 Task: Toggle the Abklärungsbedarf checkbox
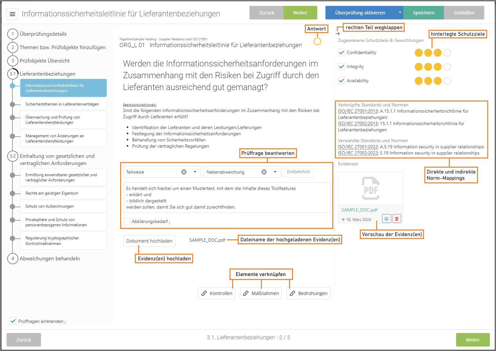click(x=127, y=221)
